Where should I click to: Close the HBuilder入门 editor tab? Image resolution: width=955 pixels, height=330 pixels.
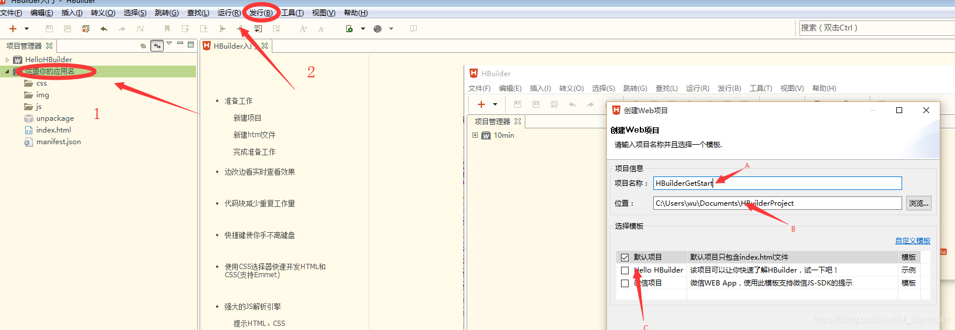(265, 46)
